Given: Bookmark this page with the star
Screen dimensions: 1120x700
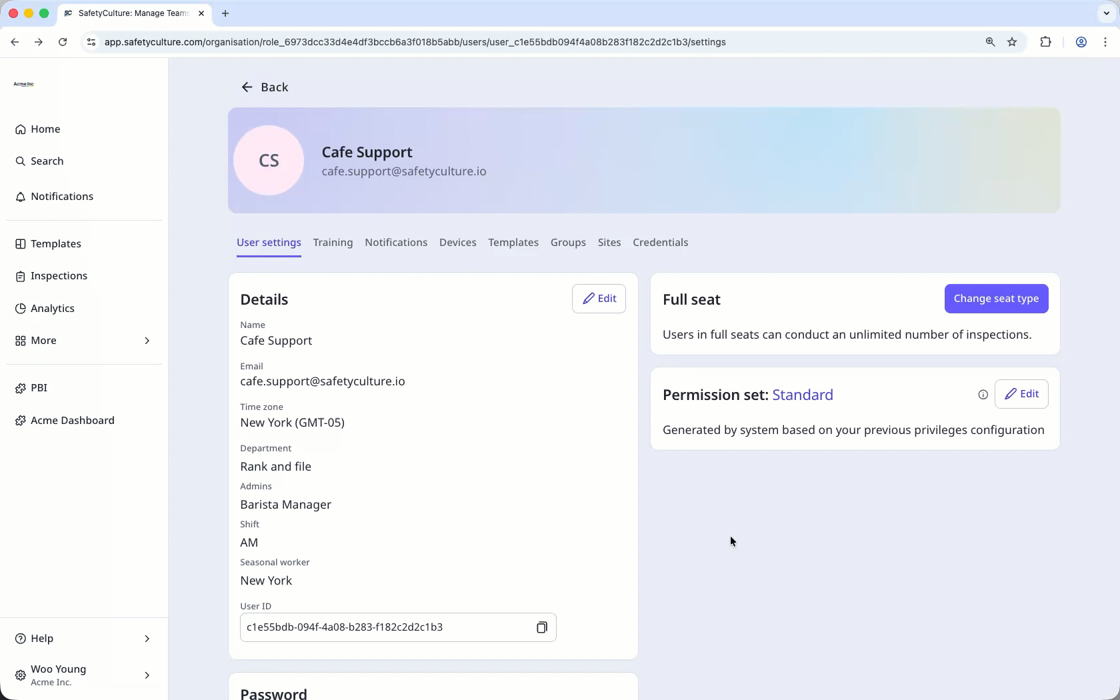Looking at the screenshot, I should pyautogui.click(x=1012, y=42).
